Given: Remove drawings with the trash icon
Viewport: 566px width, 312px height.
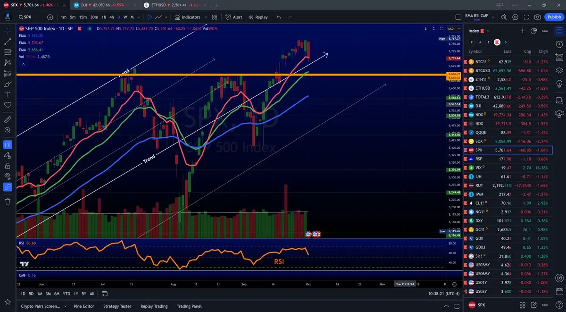Looking at the screenshot, I should point(8,202).
